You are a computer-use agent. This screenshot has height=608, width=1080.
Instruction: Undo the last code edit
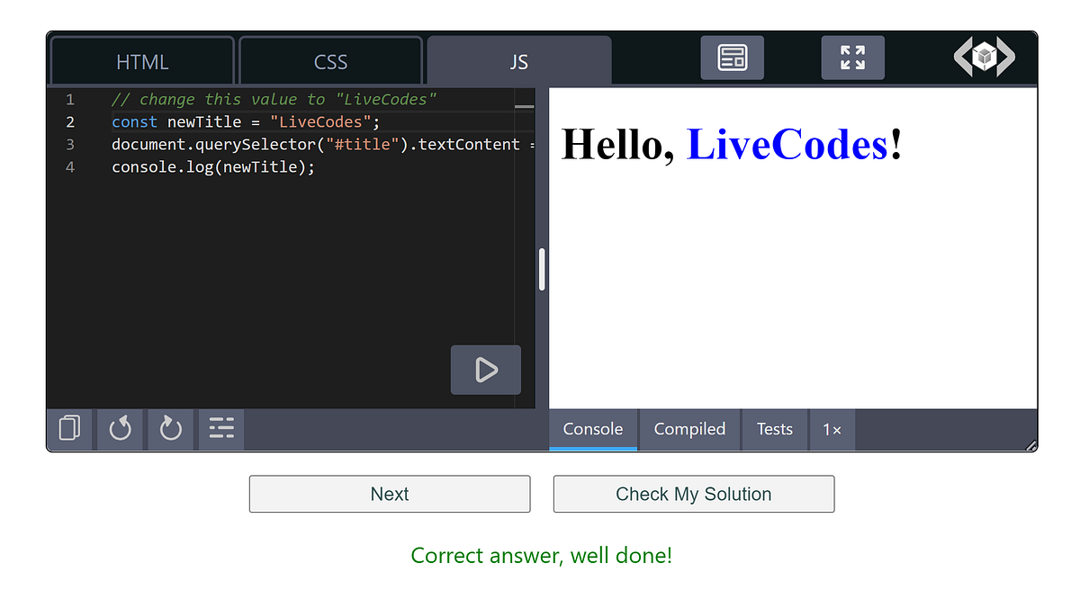pos(120,429)
